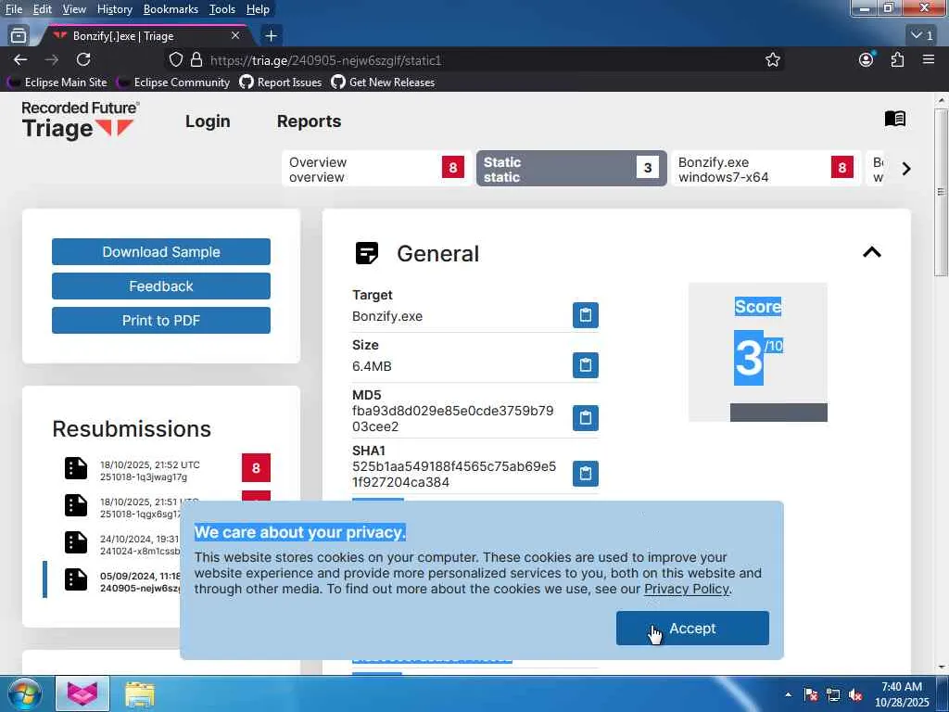Click the Action Center flag icon
Image resolution: width=949 pixels, height=712 pixels.
(810, 695)
